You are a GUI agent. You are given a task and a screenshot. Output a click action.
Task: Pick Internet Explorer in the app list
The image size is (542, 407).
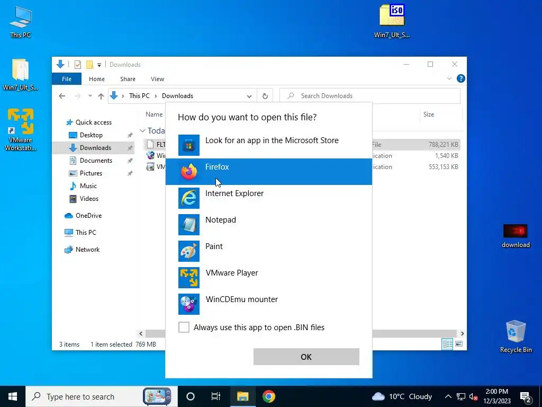click(x=268, y=198)
